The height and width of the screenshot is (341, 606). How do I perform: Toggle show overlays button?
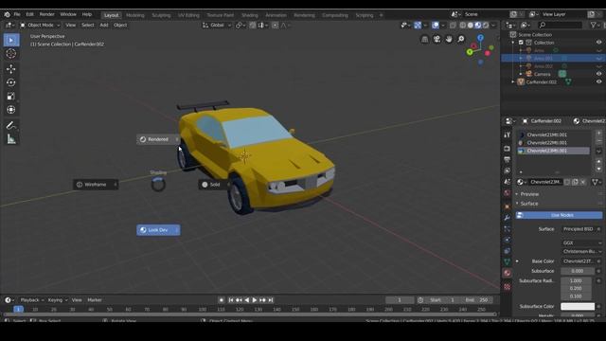pos(436,26)
